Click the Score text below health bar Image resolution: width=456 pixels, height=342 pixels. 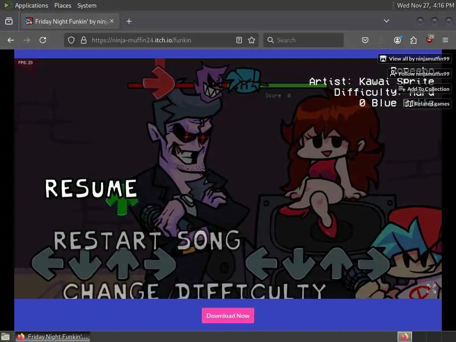coord(278,95)
